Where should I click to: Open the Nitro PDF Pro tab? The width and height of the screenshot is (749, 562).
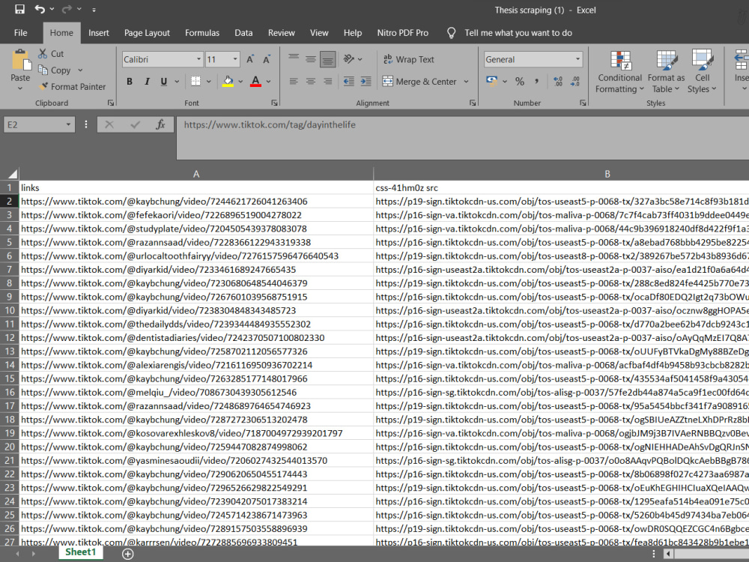(x=403, y=32)
